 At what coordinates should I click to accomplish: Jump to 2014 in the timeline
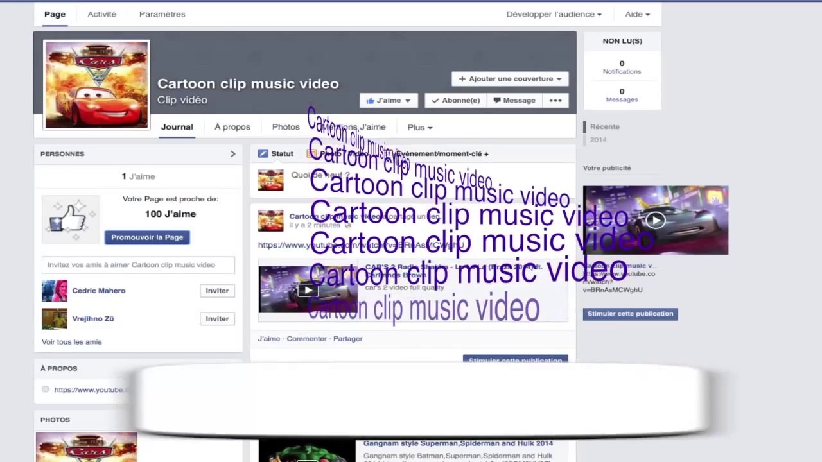(x=598, y=140)
